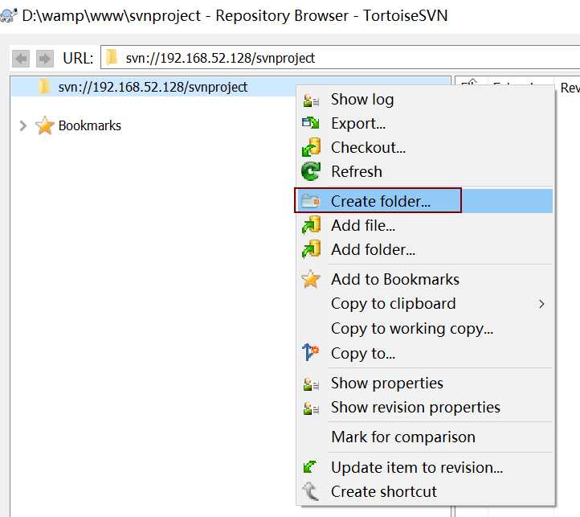Open the Copy to clipboard submenu arrow

click(541, 304)
